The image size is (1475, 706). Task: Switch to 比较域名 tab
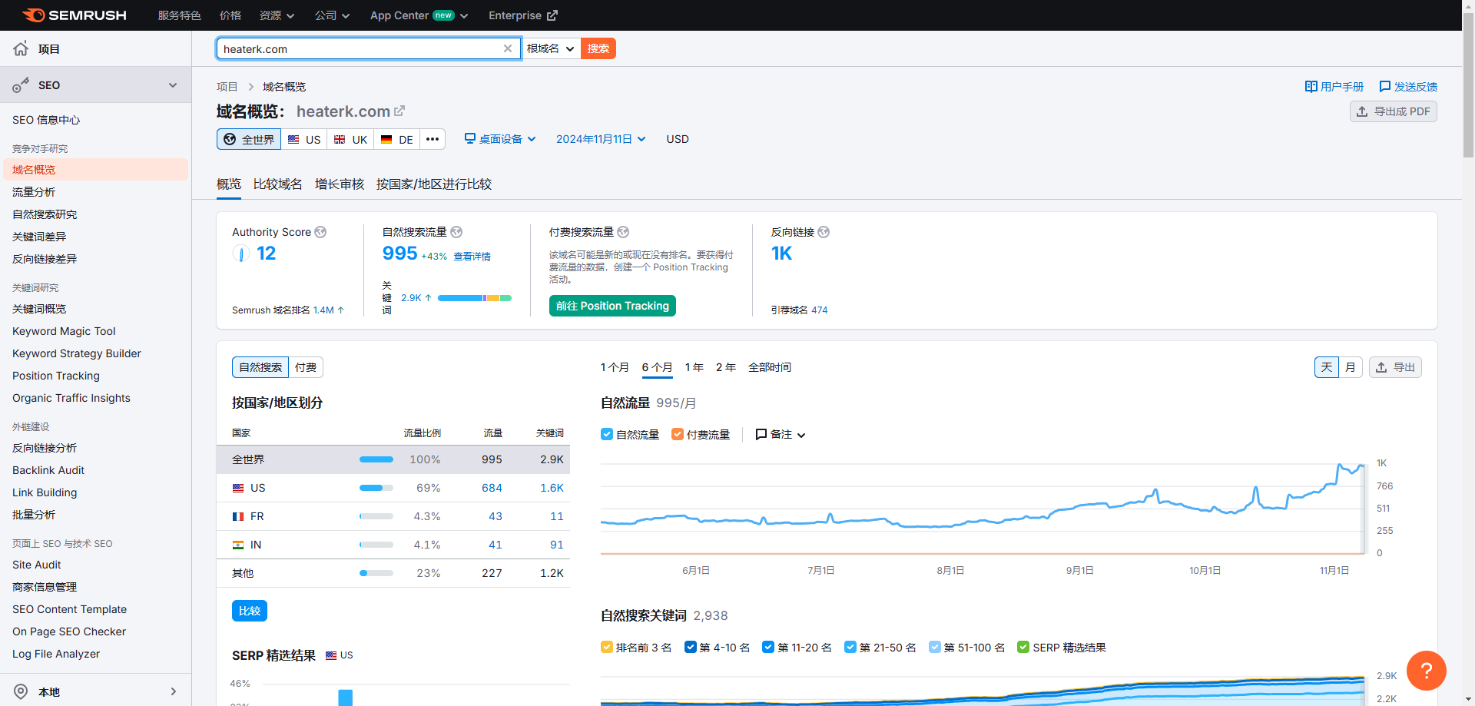pos(278,184)
